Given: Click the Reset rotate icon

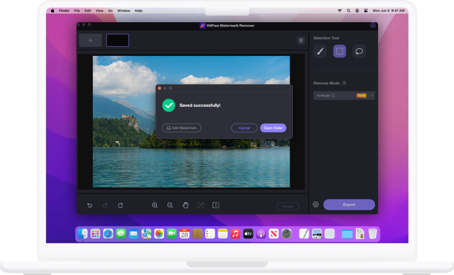Looking at the screenshot, I should (120, 206).
